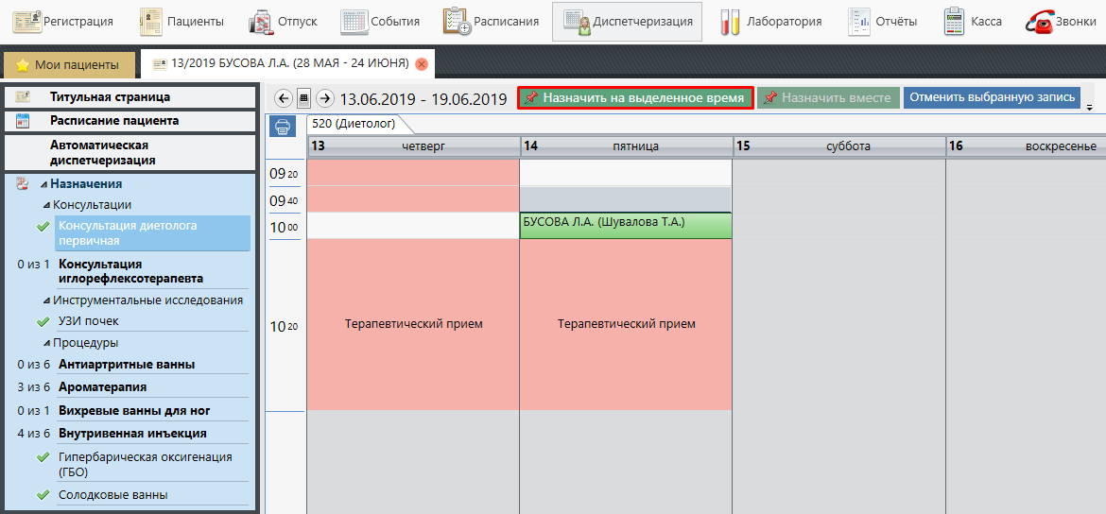Close the БУСОВА Л.А. patient tab
Image resolution: width=1106 pixels, height=514 pixels.
pyautogui.click(x=422, y=64)
